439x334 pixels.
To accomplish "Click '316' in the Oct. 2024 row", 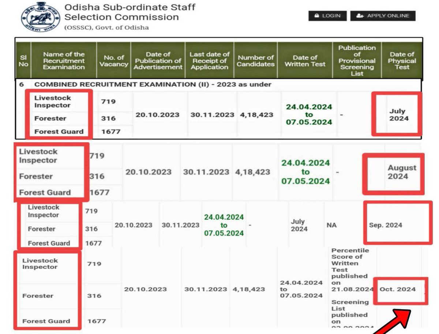I will 94,296.
